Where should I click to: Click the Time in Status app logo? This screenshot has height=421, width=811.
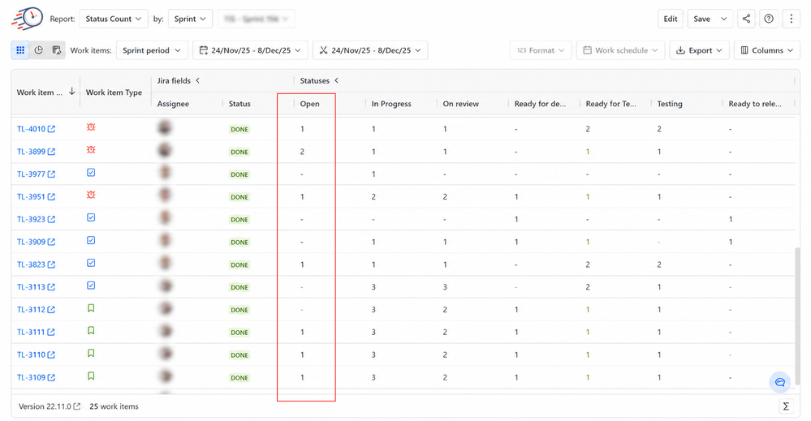click(28, 19)
